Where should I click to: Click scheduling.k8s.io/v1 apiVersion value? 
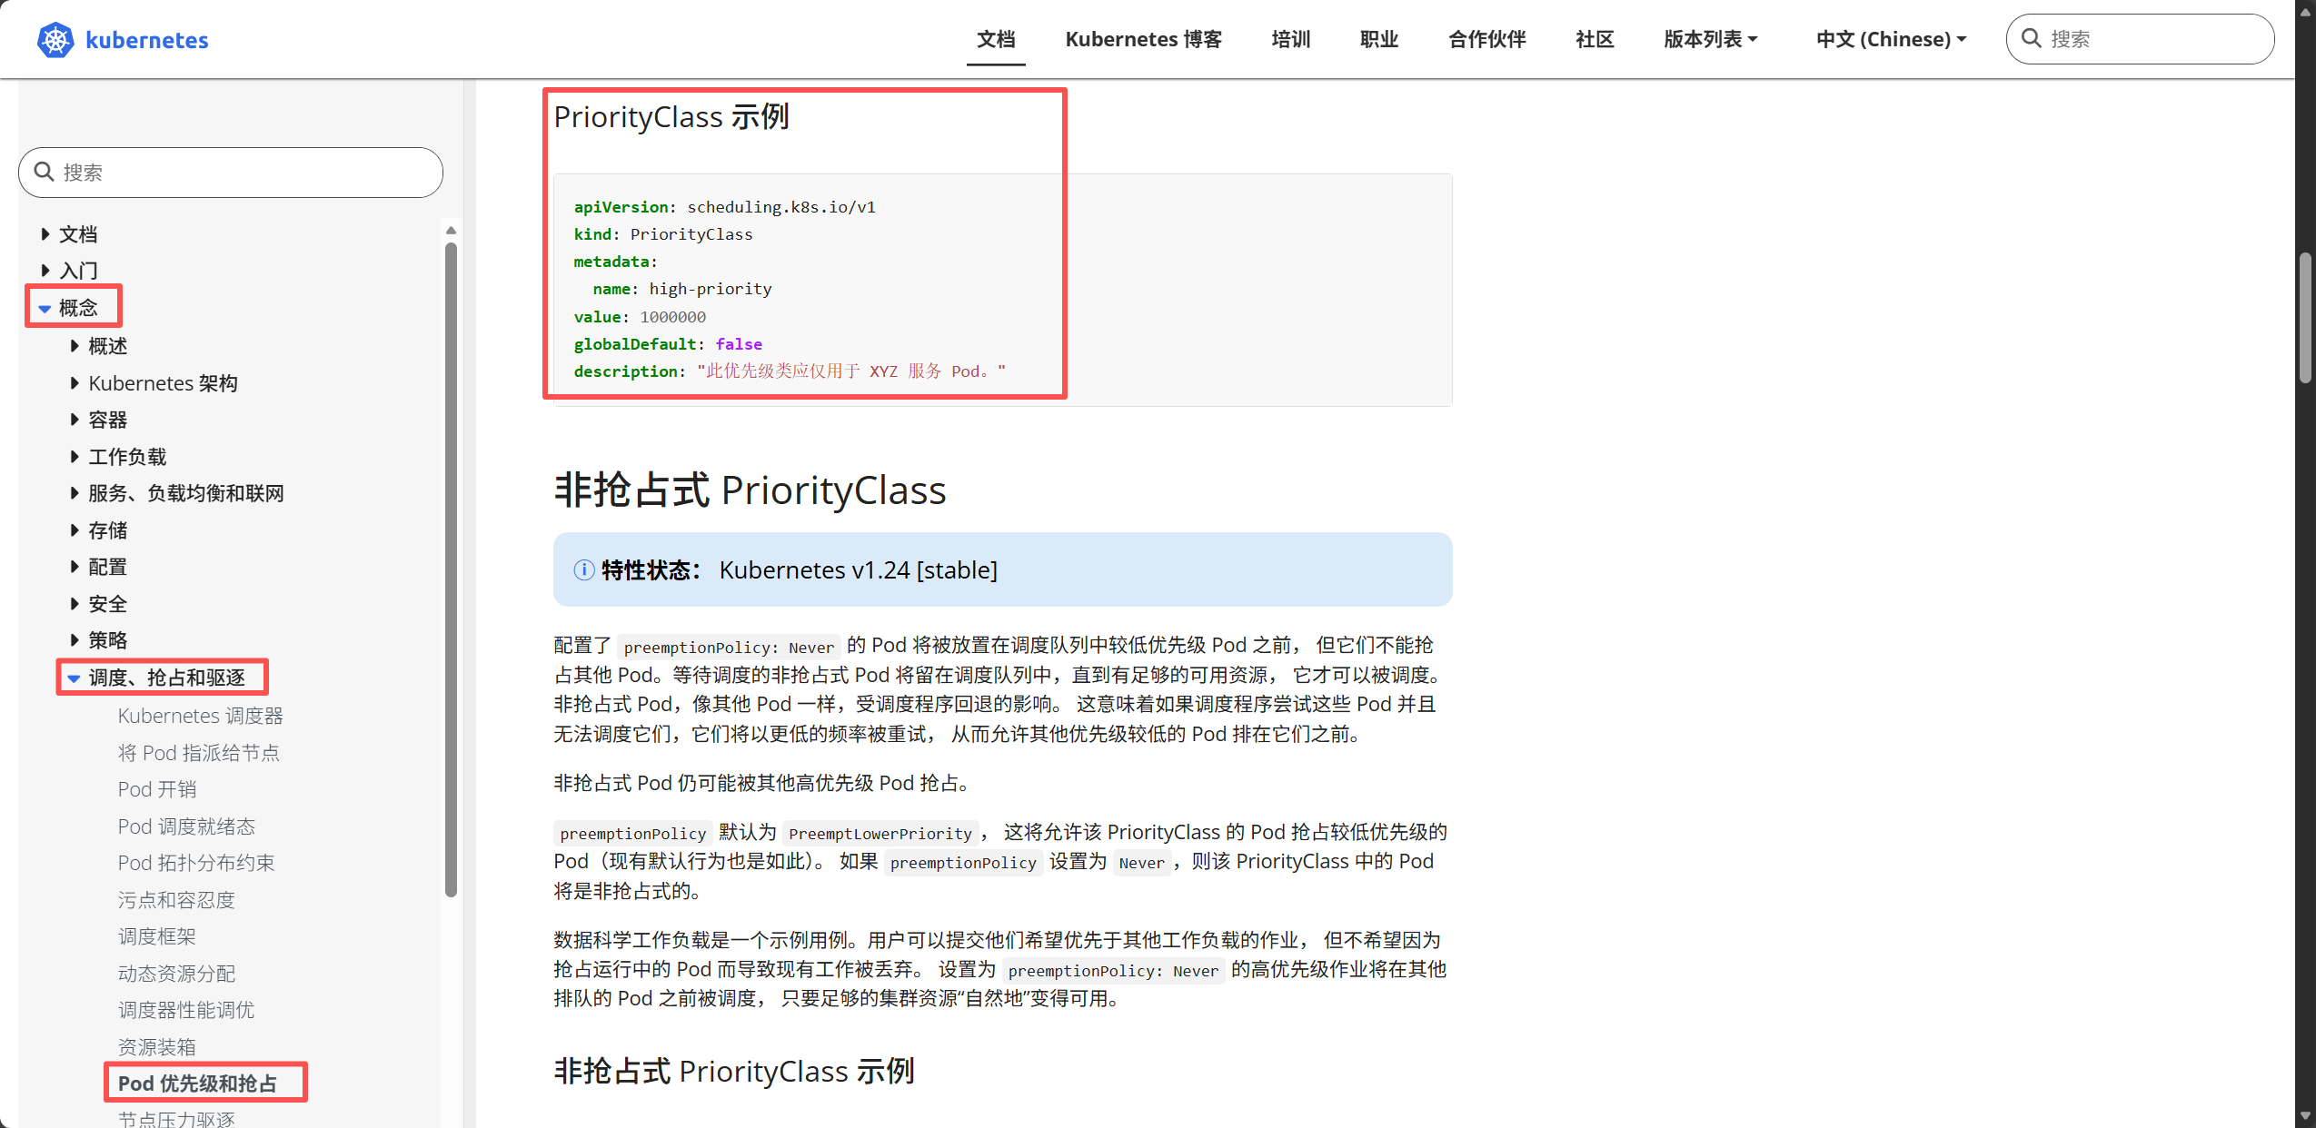(x=781, y=207)
